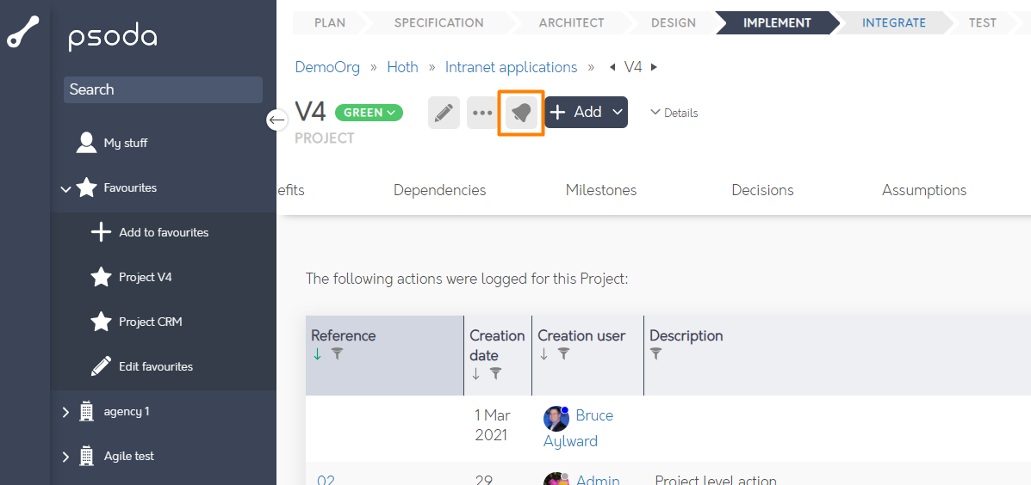Open My stuff in sidebar
The image size is (1031, 485).
click(126, 143)
